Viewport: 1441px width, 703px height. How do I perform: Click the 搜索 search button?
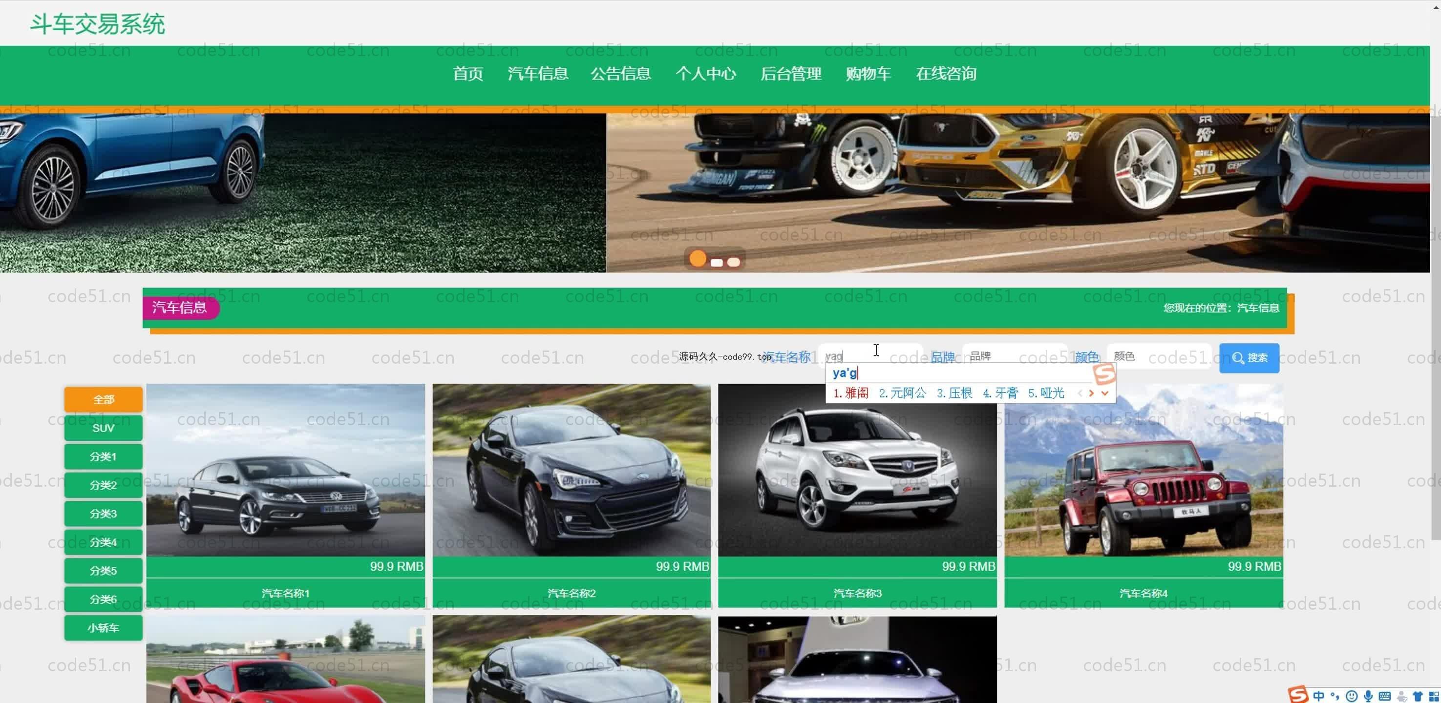(x=1249, y=358)
